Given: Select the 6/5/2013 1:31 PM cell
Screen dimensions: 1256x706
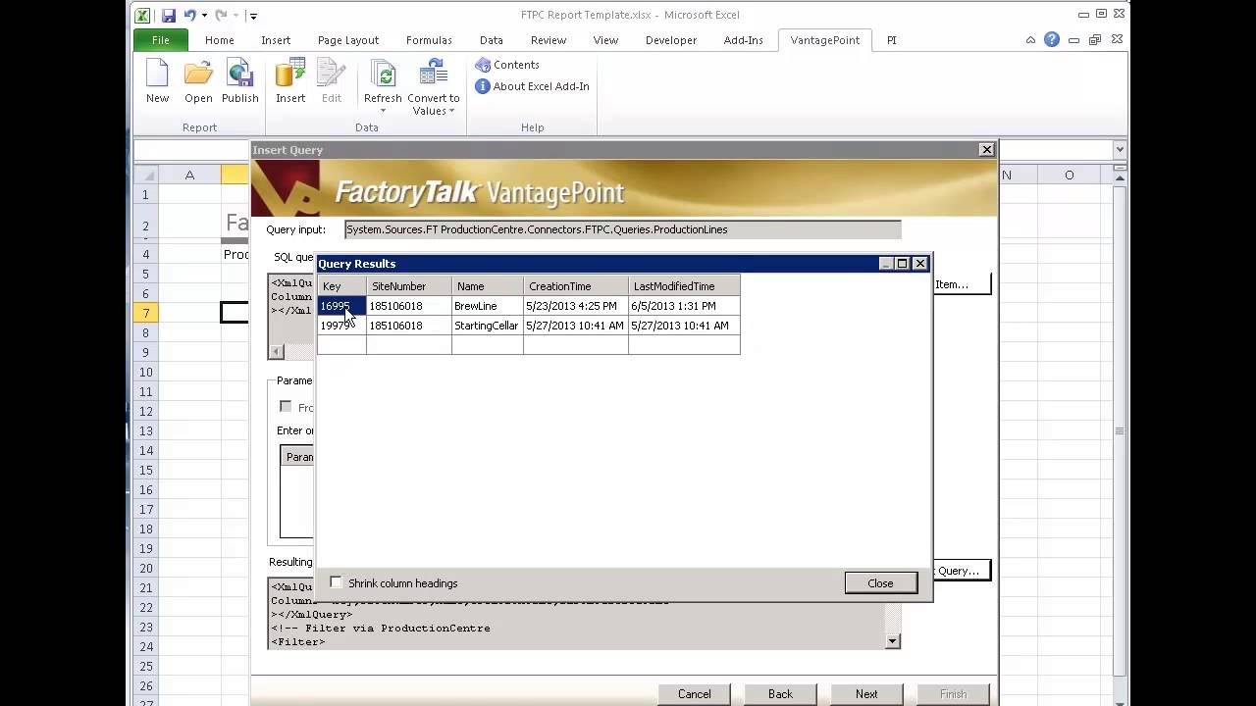Looking at the screenshot, I should click(x=684, y=306).
